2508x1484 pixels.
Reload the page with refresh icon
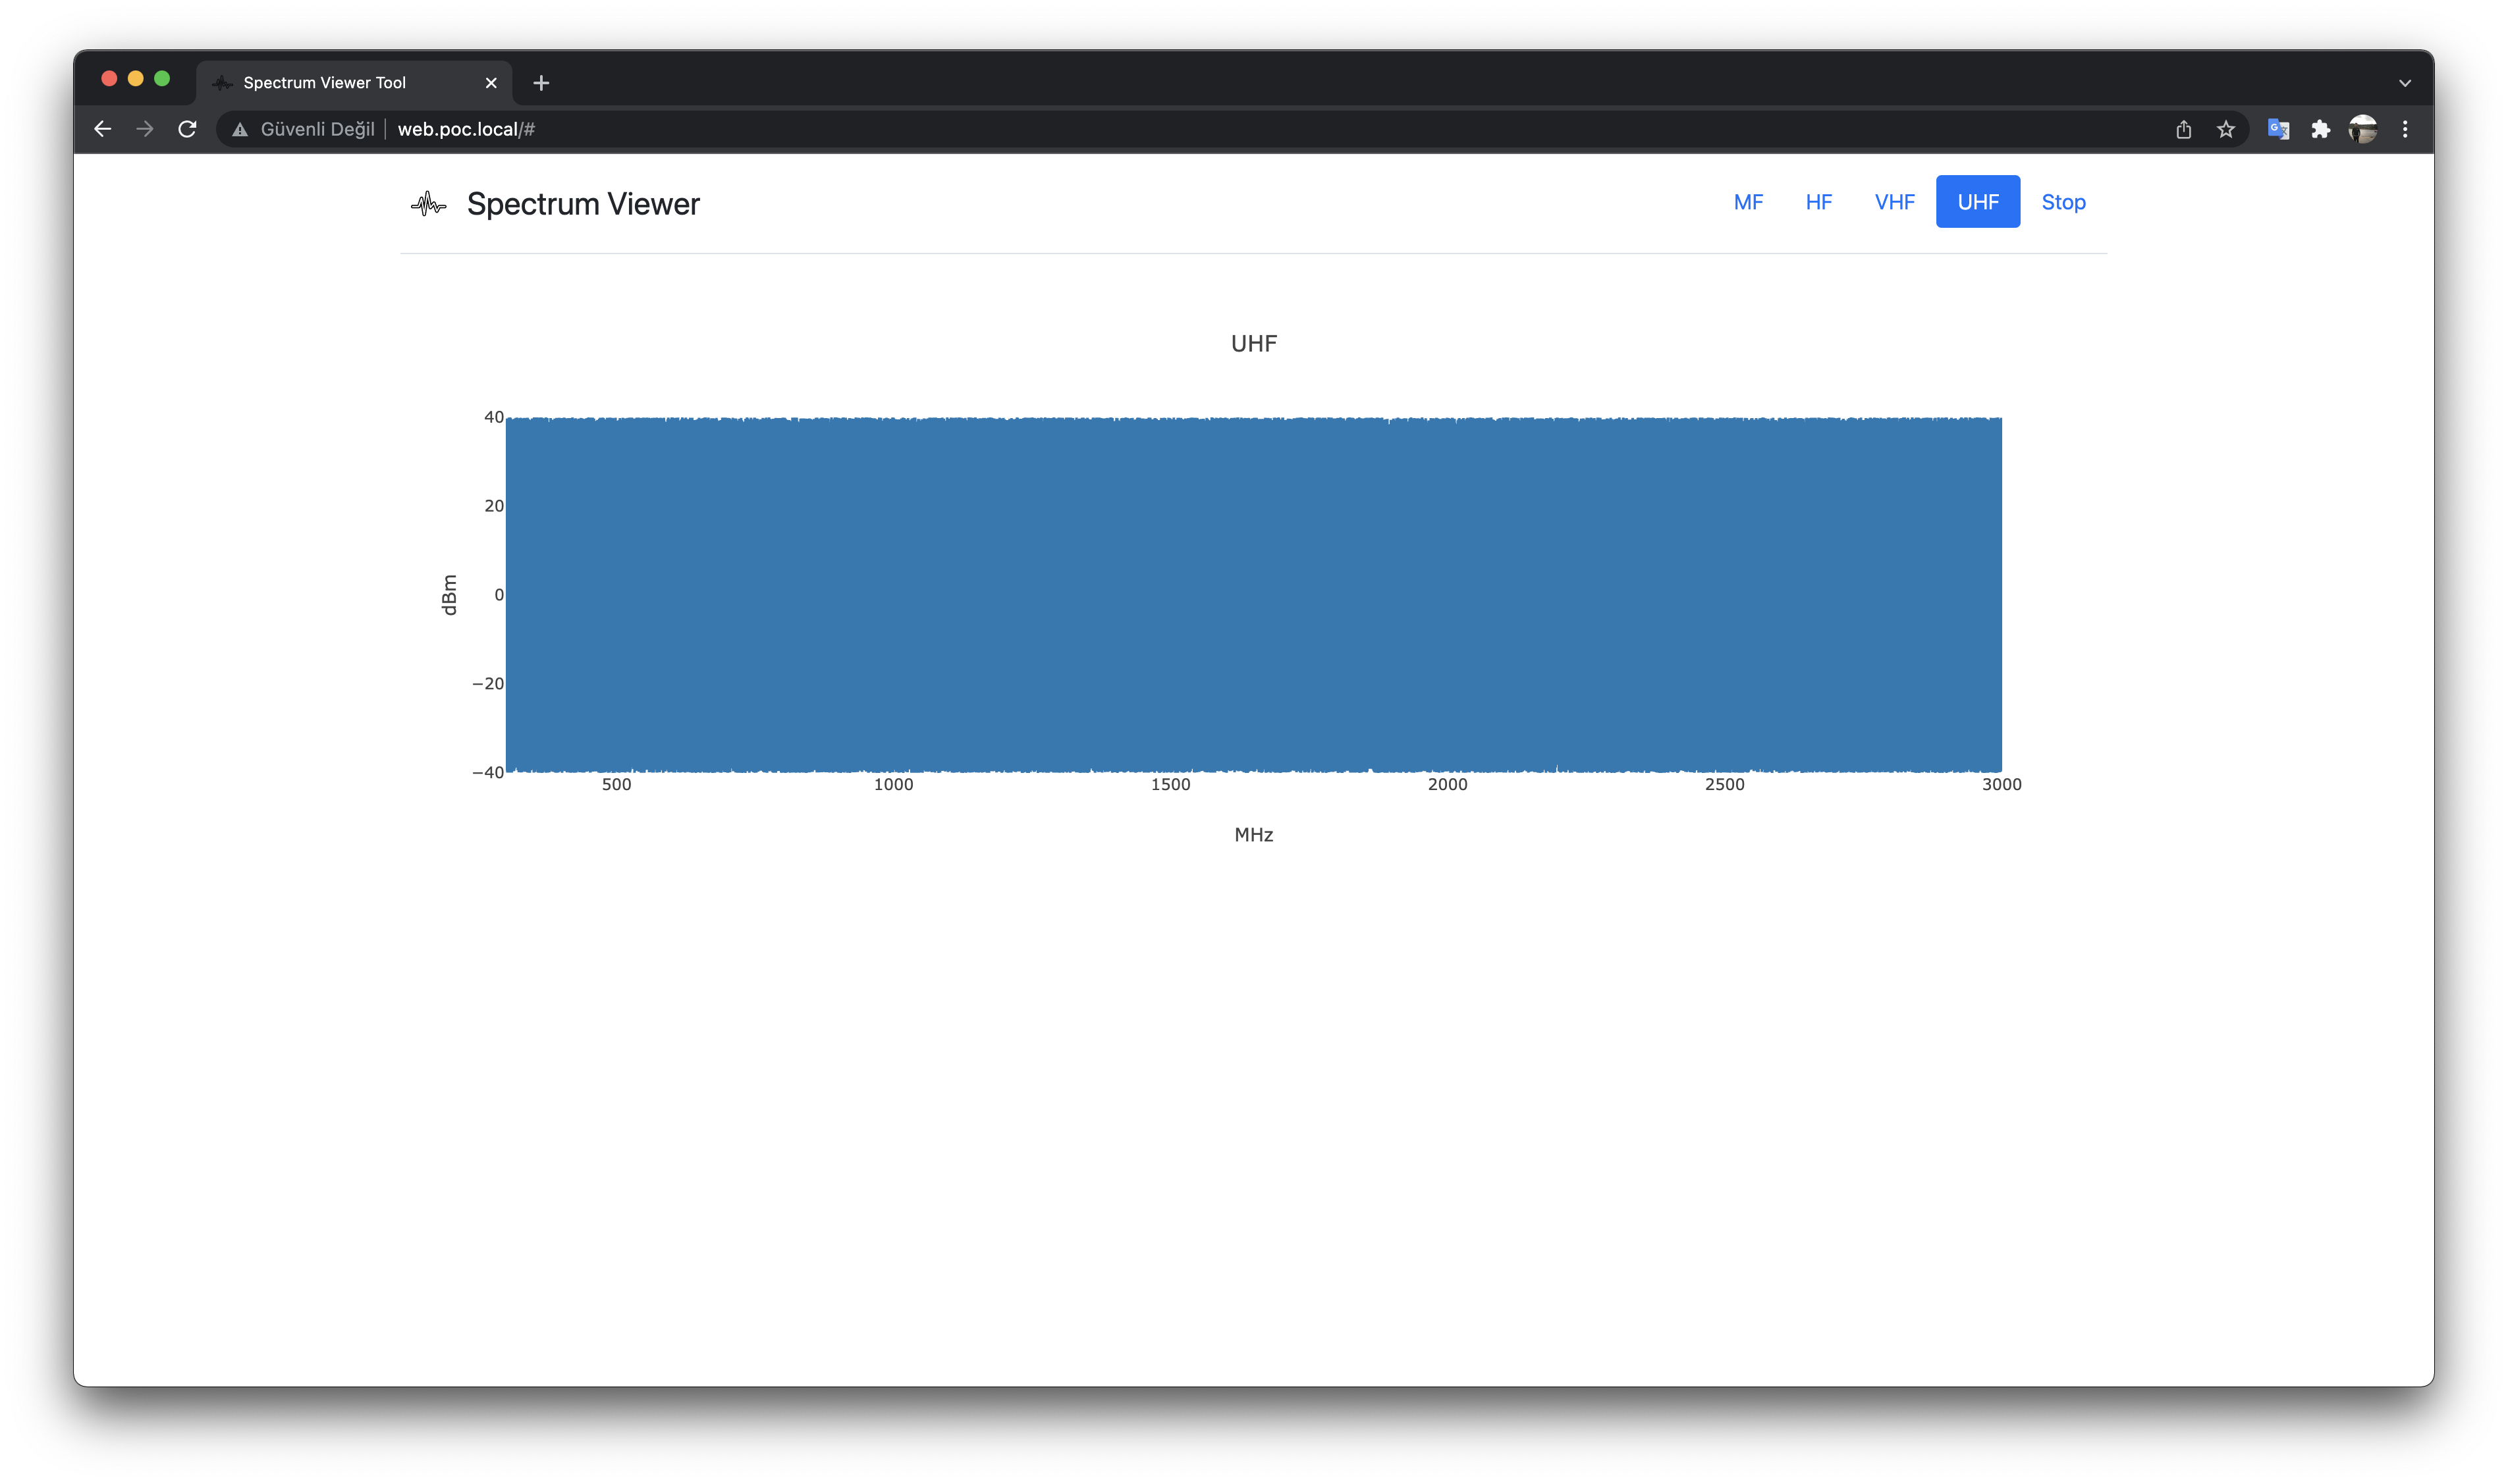(187, 129)
